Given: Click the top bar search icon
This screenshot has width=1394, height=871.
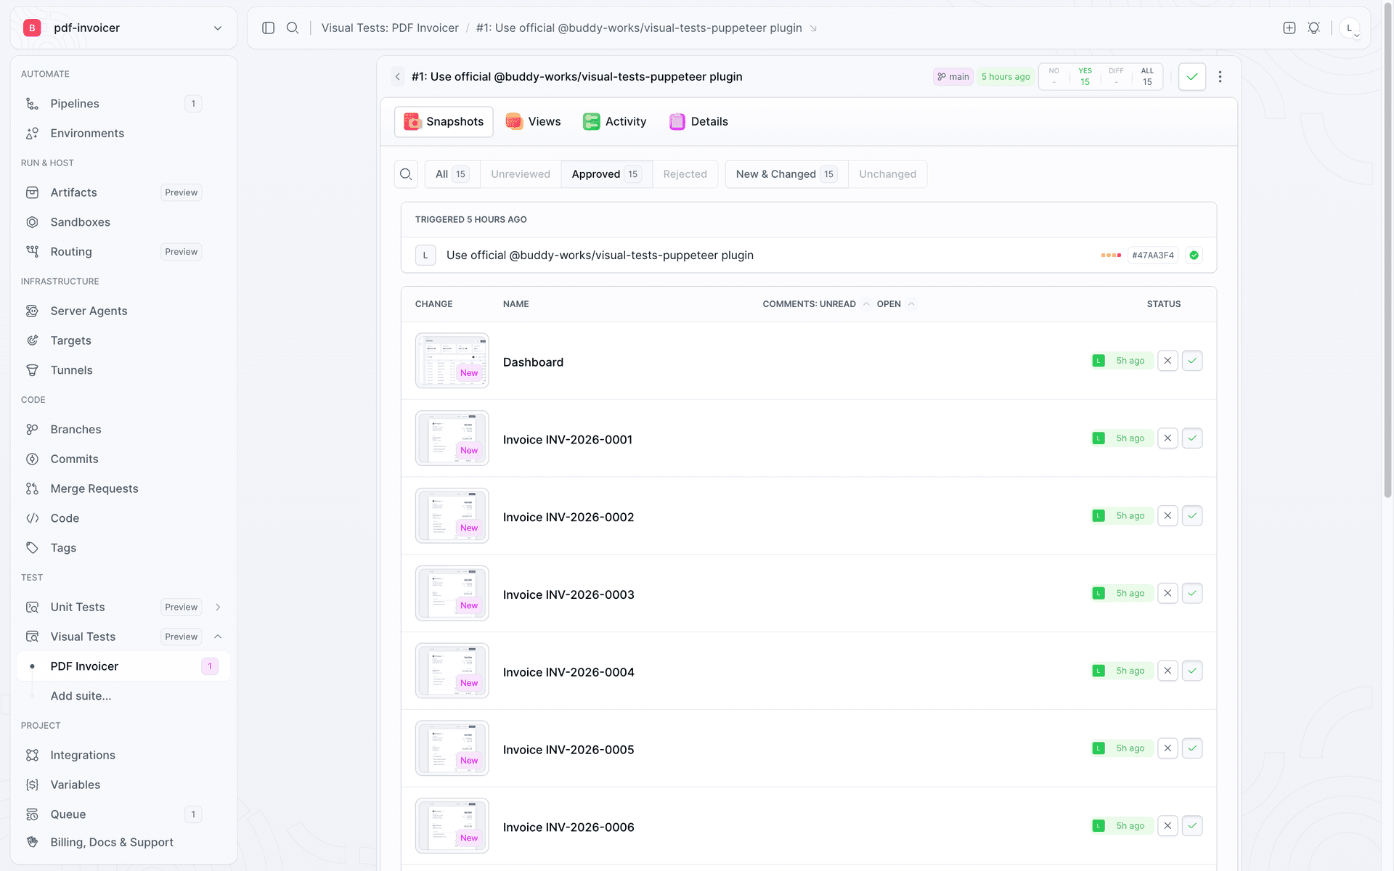Looking at the screenshot, I should (293, 28).
